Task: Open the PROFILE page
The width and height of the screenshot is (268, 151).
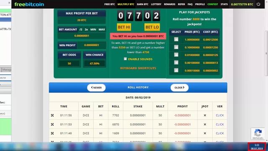Action: [200, 4]
